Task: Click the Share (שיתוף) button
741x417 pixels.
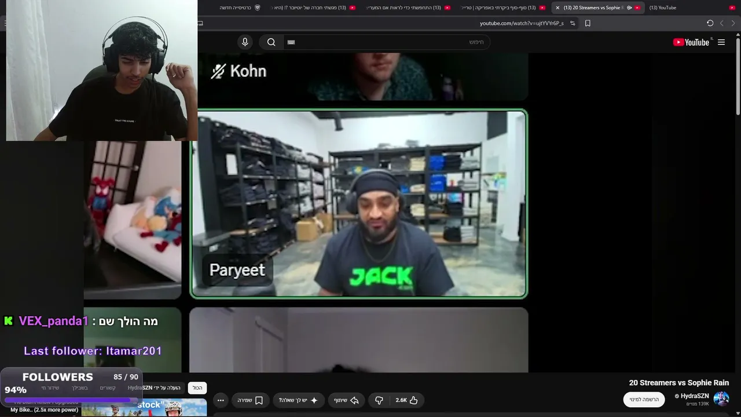Action: [x=346, y=400]
